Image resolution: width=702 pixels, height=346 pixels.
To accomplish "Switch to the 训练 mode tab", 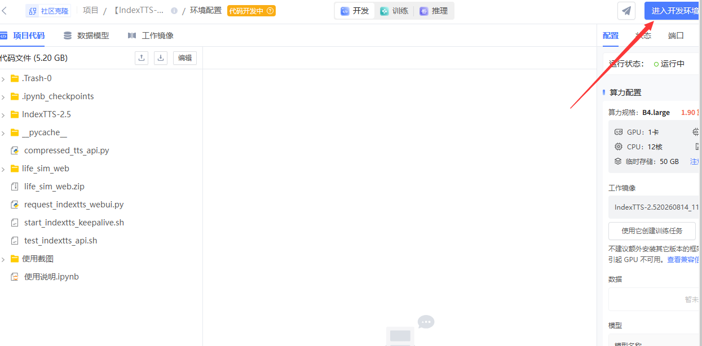I will (394, 11).
